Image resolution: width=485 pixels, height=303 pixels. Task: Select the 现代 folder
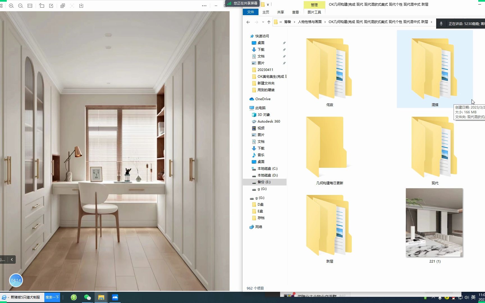(434, 151)
